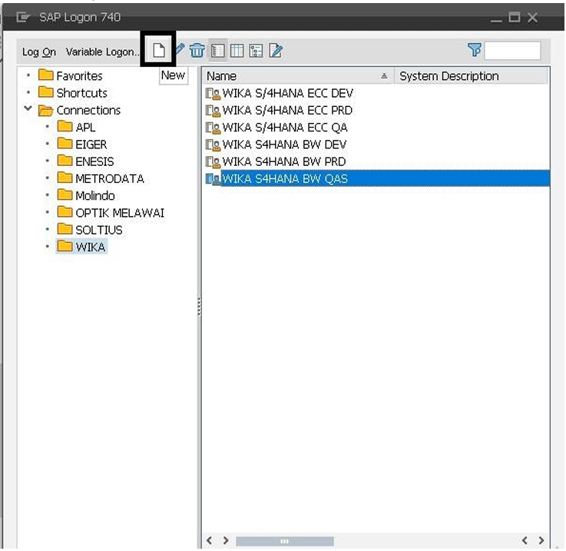Switch to Tree view icon

(256, 51)
